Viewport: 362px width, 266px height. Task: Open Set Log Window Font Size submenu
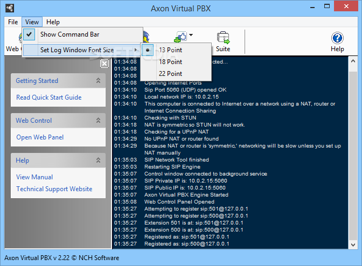[x=82, y=50]
